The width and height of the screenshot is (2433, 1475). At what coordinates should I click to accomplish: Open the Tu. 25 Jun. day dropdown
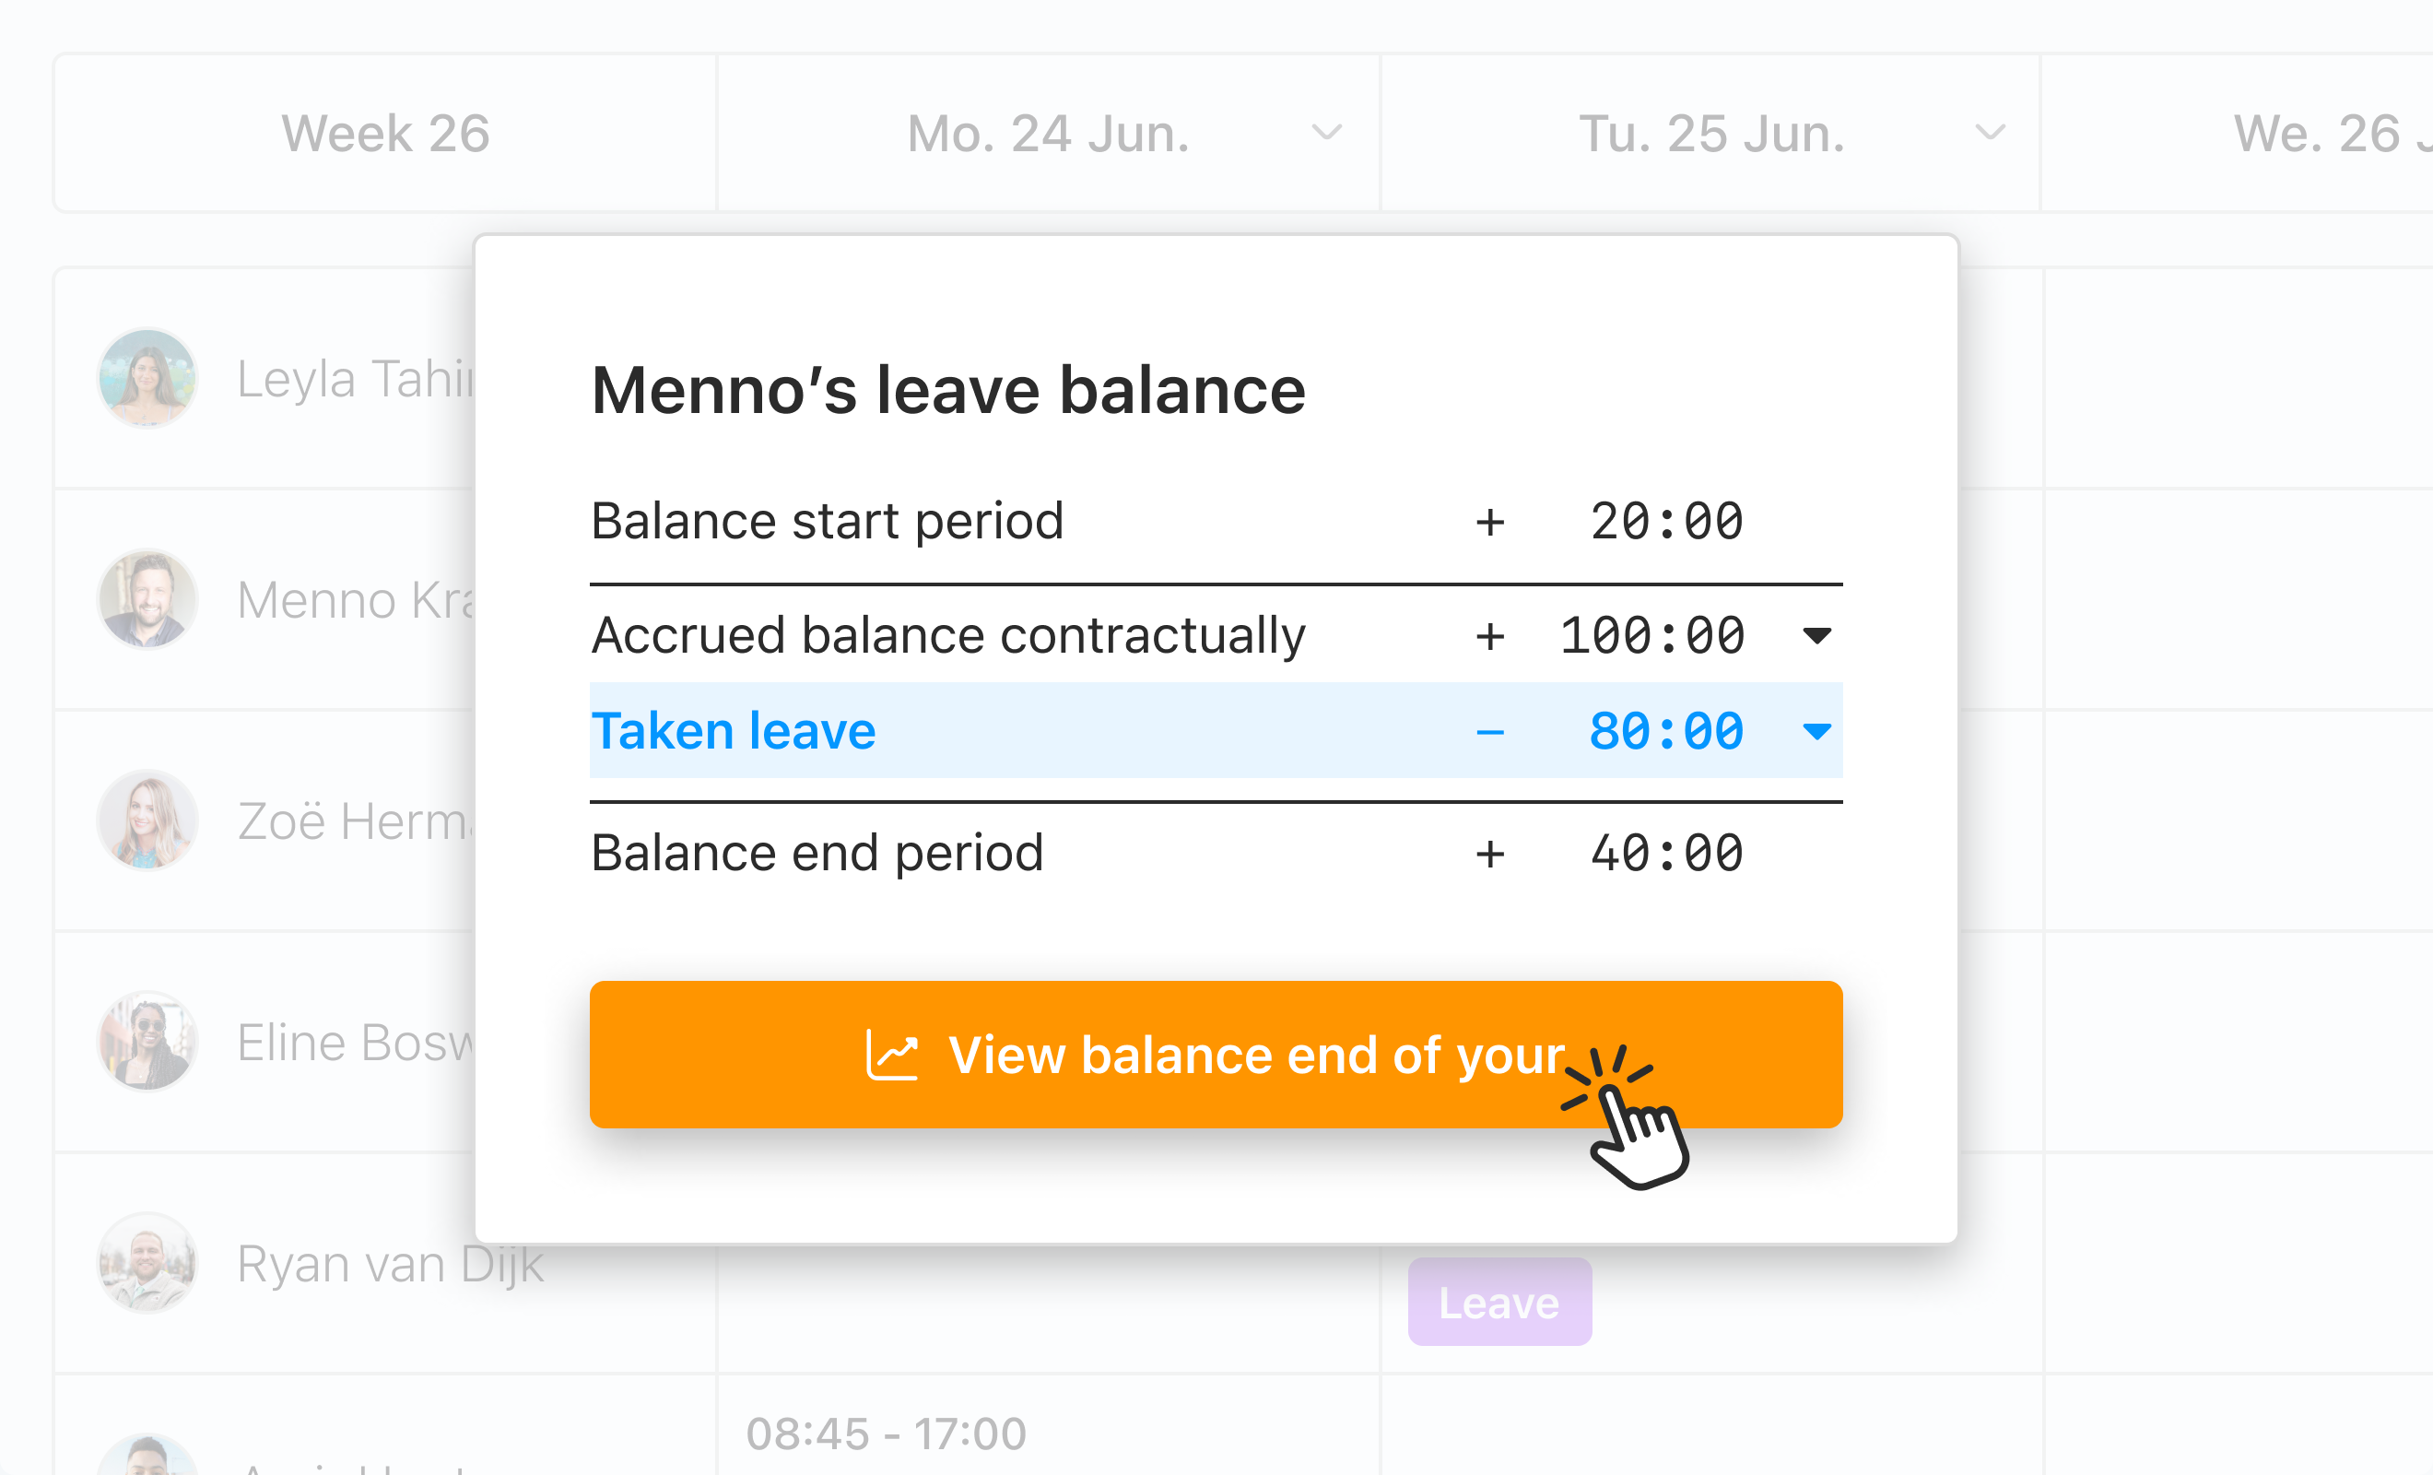click(1989, 132)
